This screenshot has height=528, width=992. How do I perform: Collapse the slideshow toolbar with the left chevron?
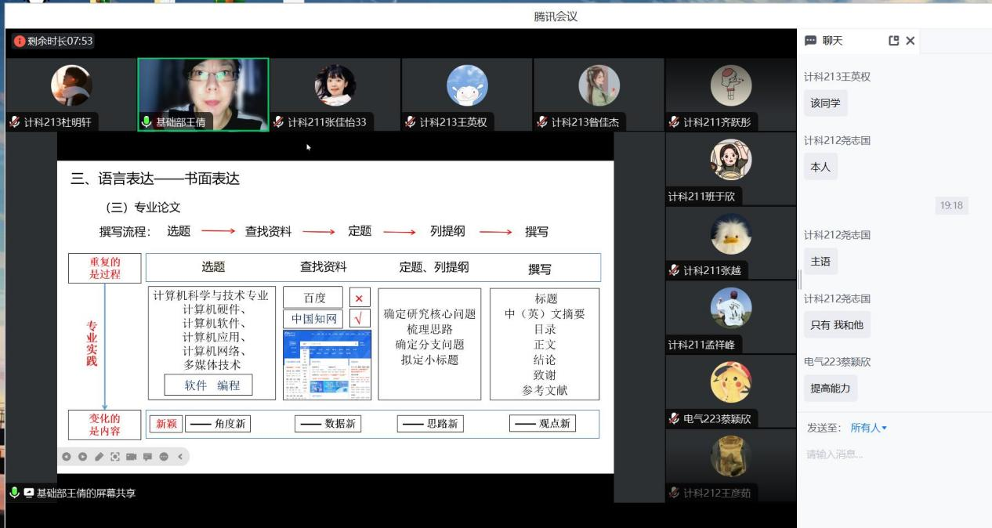coord(180,457)
